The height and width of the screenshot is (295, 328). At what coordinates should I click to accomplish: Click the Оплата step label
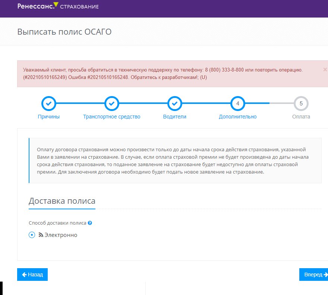coord(301,117)
